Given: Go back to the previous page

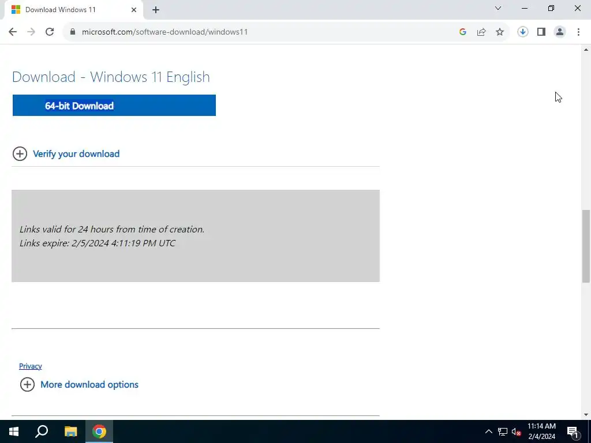Looking at the screenshot, I should click(13, 32).
